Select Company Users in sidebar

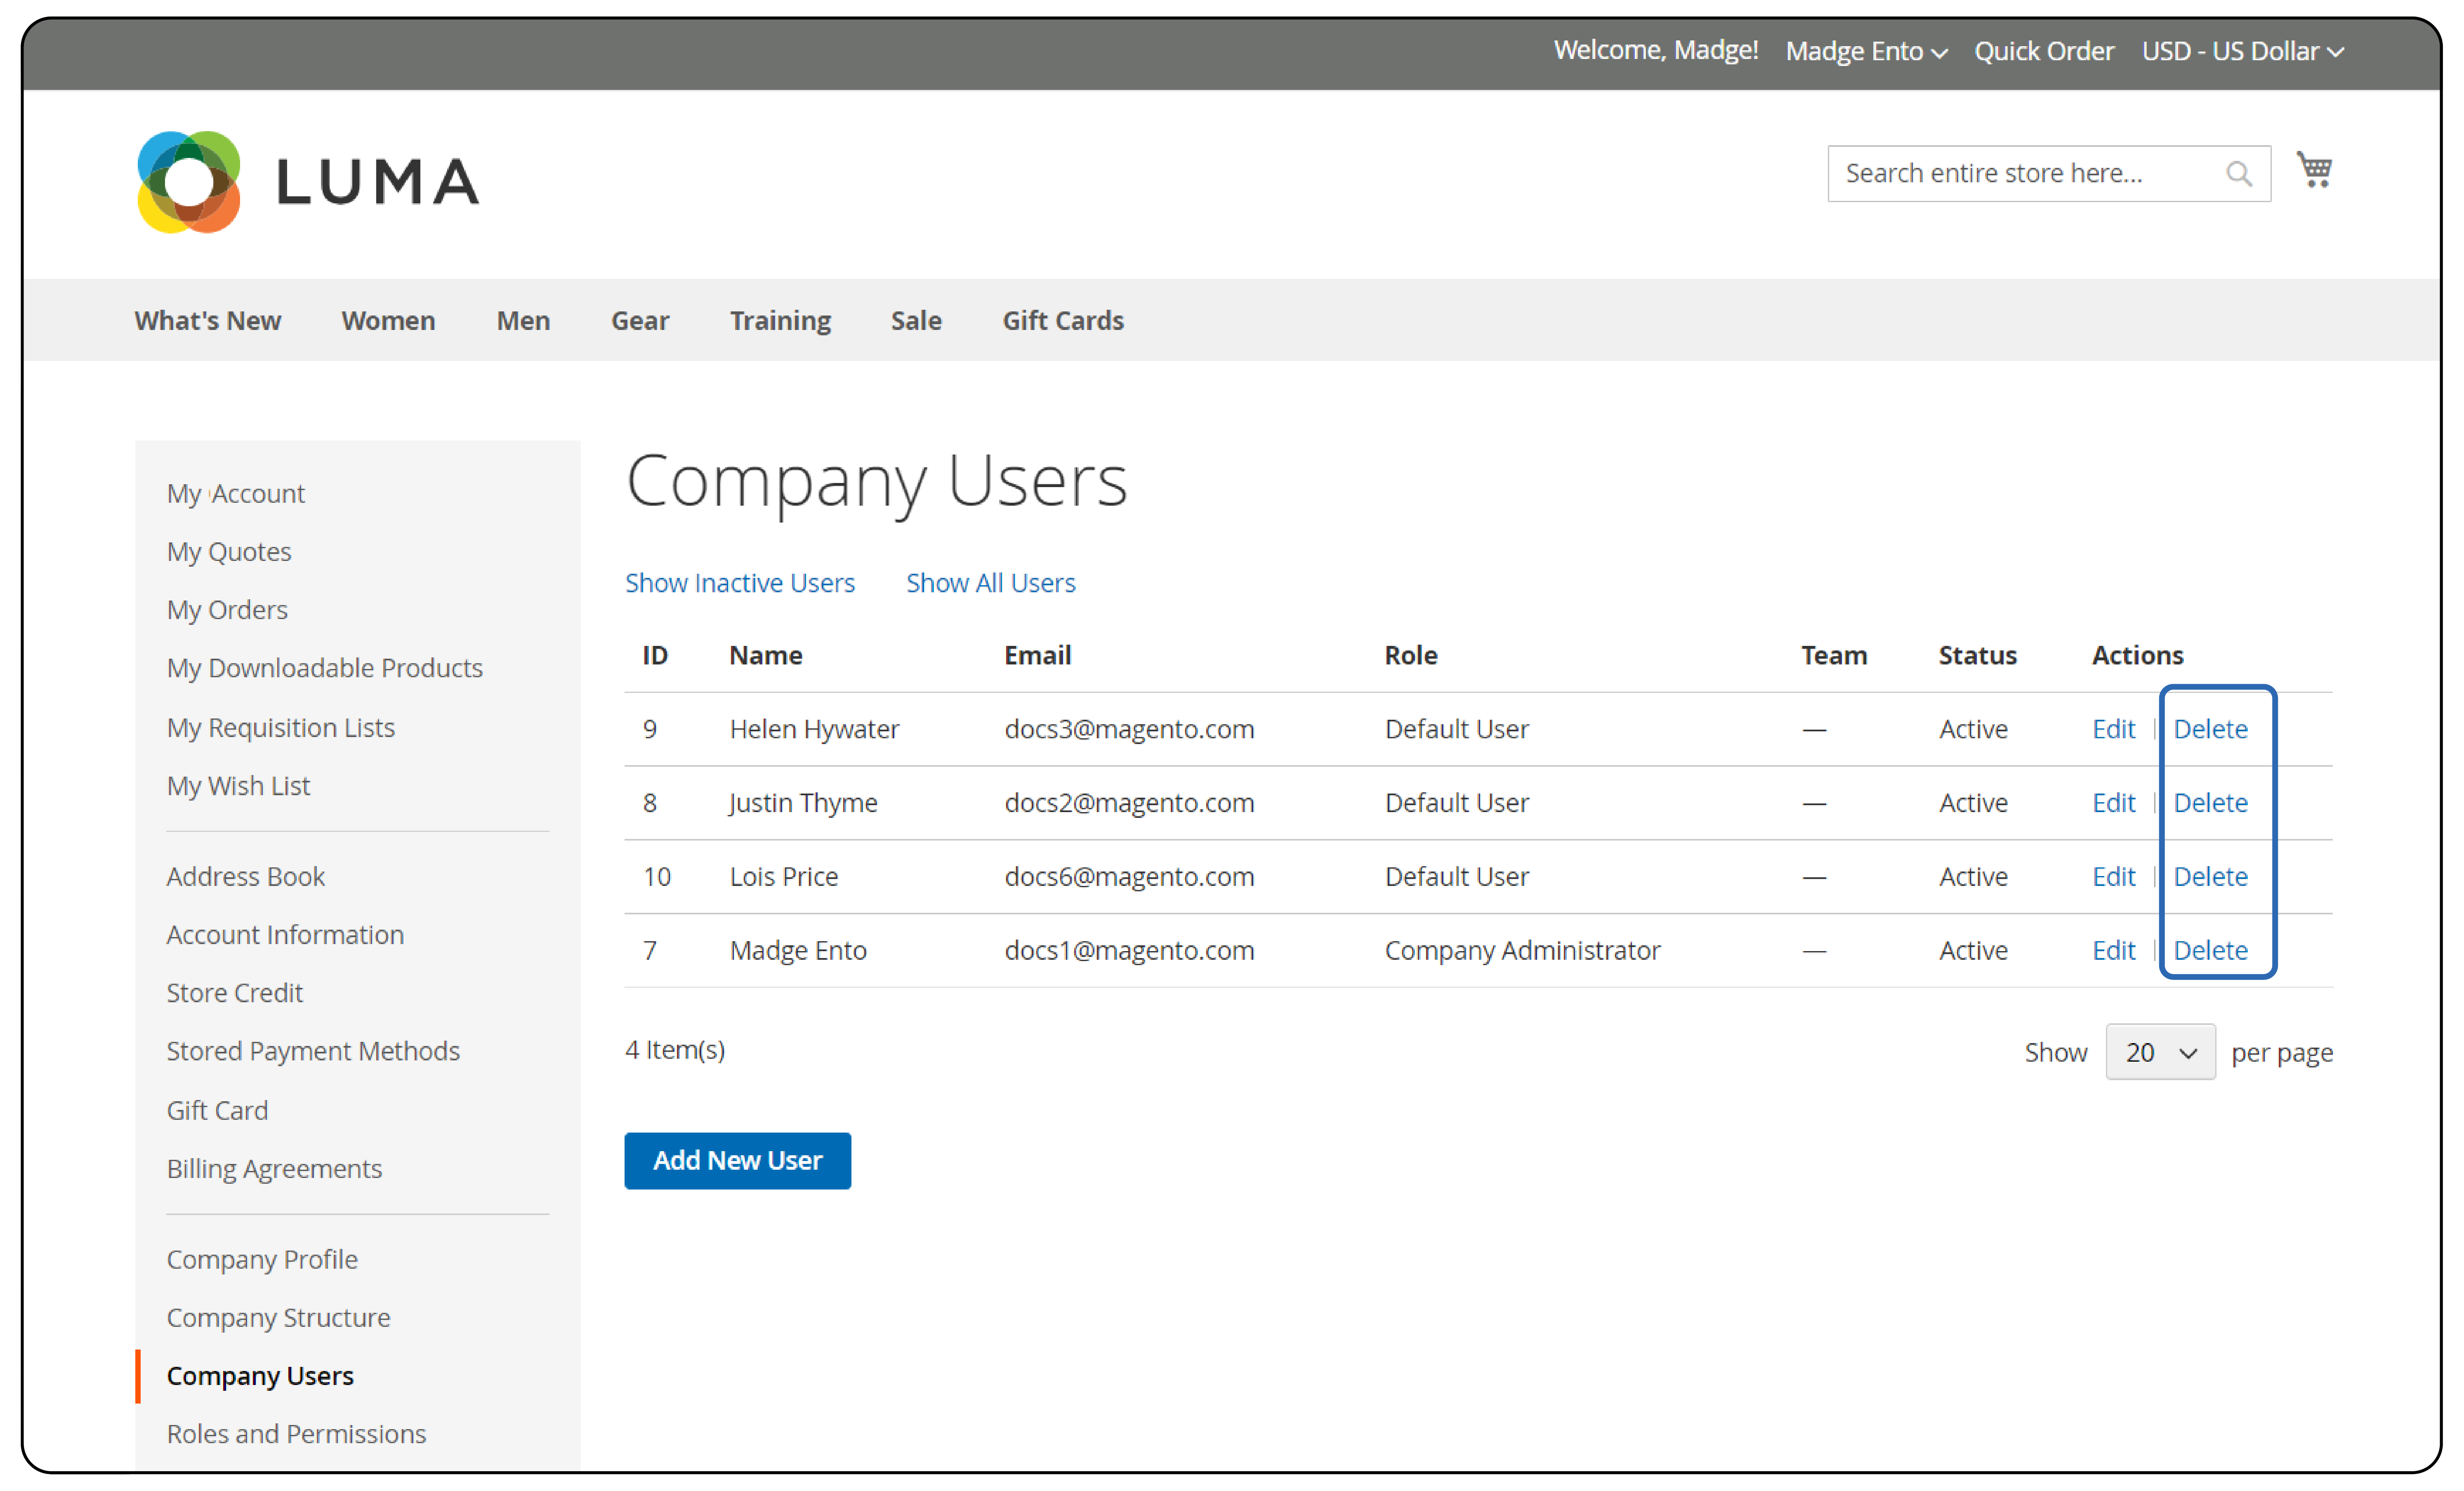pos(260,1376)
